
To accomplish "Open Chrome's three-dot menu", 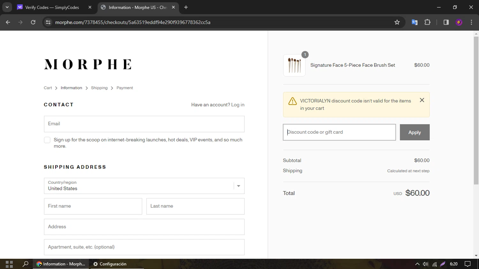I will pyautogui.click(x=471, y=22).
